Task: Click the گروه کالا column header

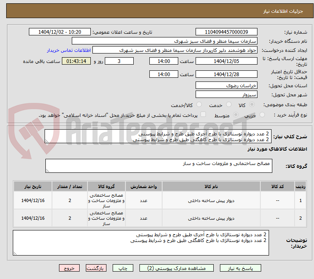Action: tap(106, 186)
